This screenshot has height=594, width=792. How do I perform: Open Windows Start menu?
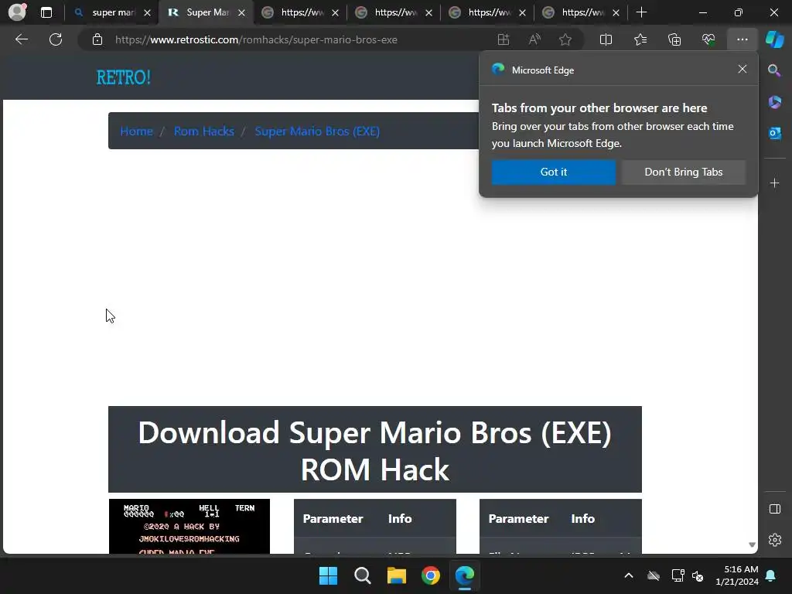tap(328, 575)
